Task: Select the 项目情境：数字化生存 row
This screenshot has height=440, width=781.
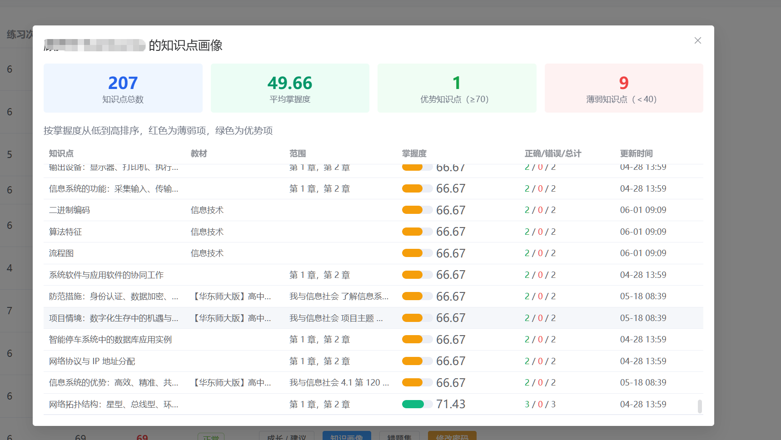Action: click(x=373, y=318)
